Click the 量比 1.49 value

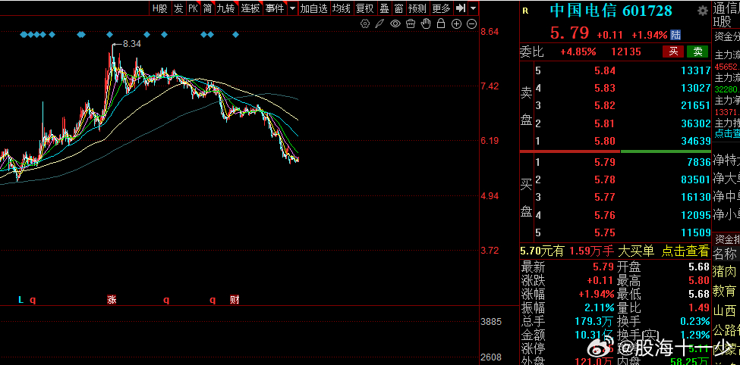pyautogui.click(x=700, y=308)
